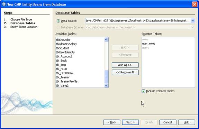
Task: Click the << Remove All button
Action: [125, 72]
